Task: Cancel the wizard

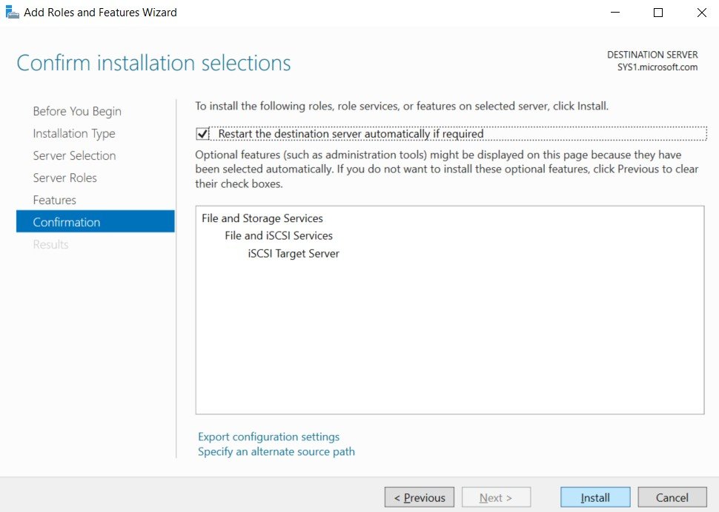Action: [x=672, y=497]
